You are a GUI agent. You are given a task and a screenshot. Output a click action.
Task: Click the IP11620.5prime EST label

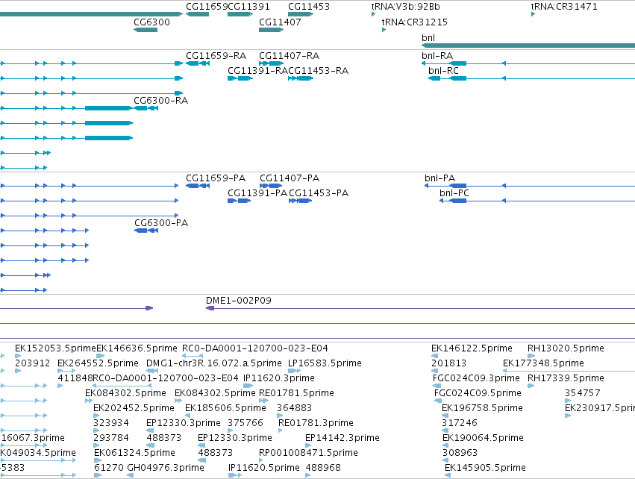(264, 468)
